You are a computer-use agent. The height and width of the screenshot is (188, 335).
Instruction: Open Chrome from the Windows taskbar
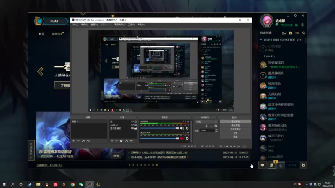click(x=72, y=184)
